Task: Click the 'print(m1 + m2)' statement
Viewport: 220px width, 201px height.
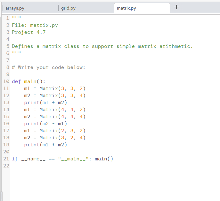Action: tap(45, 103)
